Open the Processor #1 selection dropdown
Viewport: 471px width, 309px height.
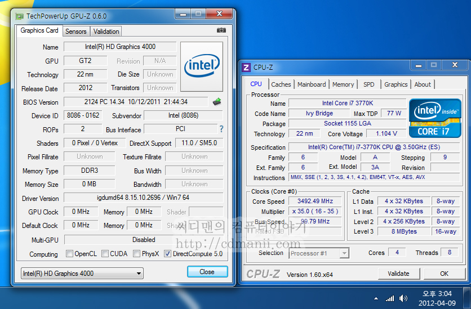coord(319,253)
